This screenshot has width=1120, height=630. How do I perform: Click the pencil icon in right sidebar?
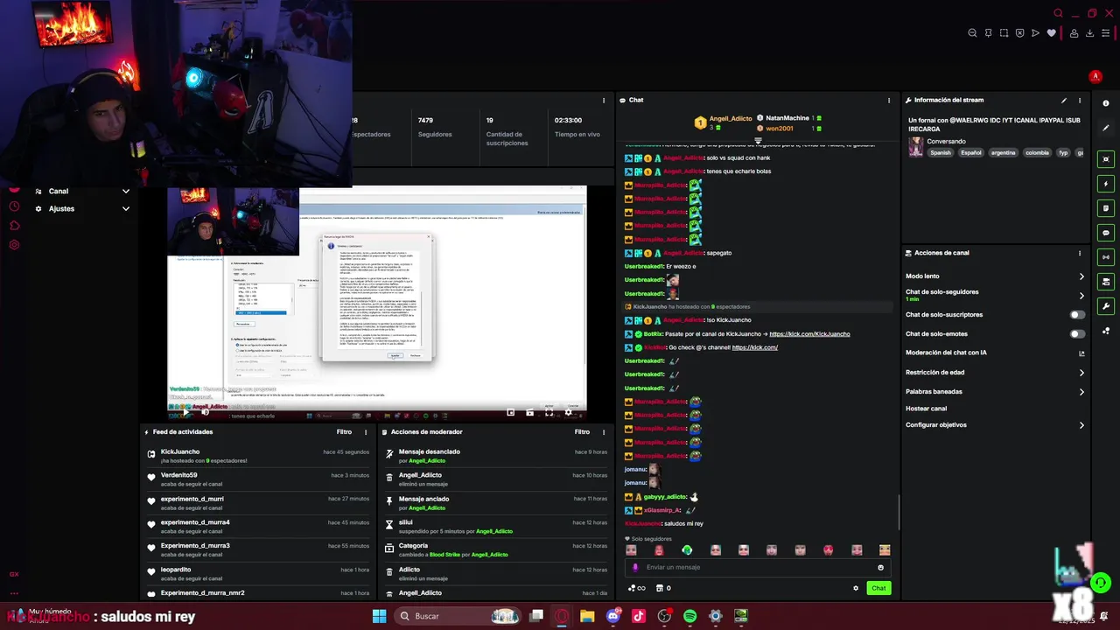click(x=1106, y=128)
